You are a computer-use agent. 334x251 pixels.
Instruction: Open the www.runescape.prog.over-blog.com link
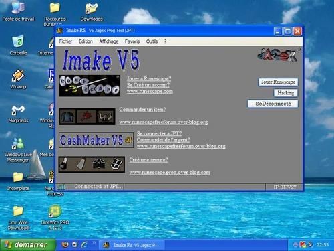pyautogui.click(x=170, y=173)
